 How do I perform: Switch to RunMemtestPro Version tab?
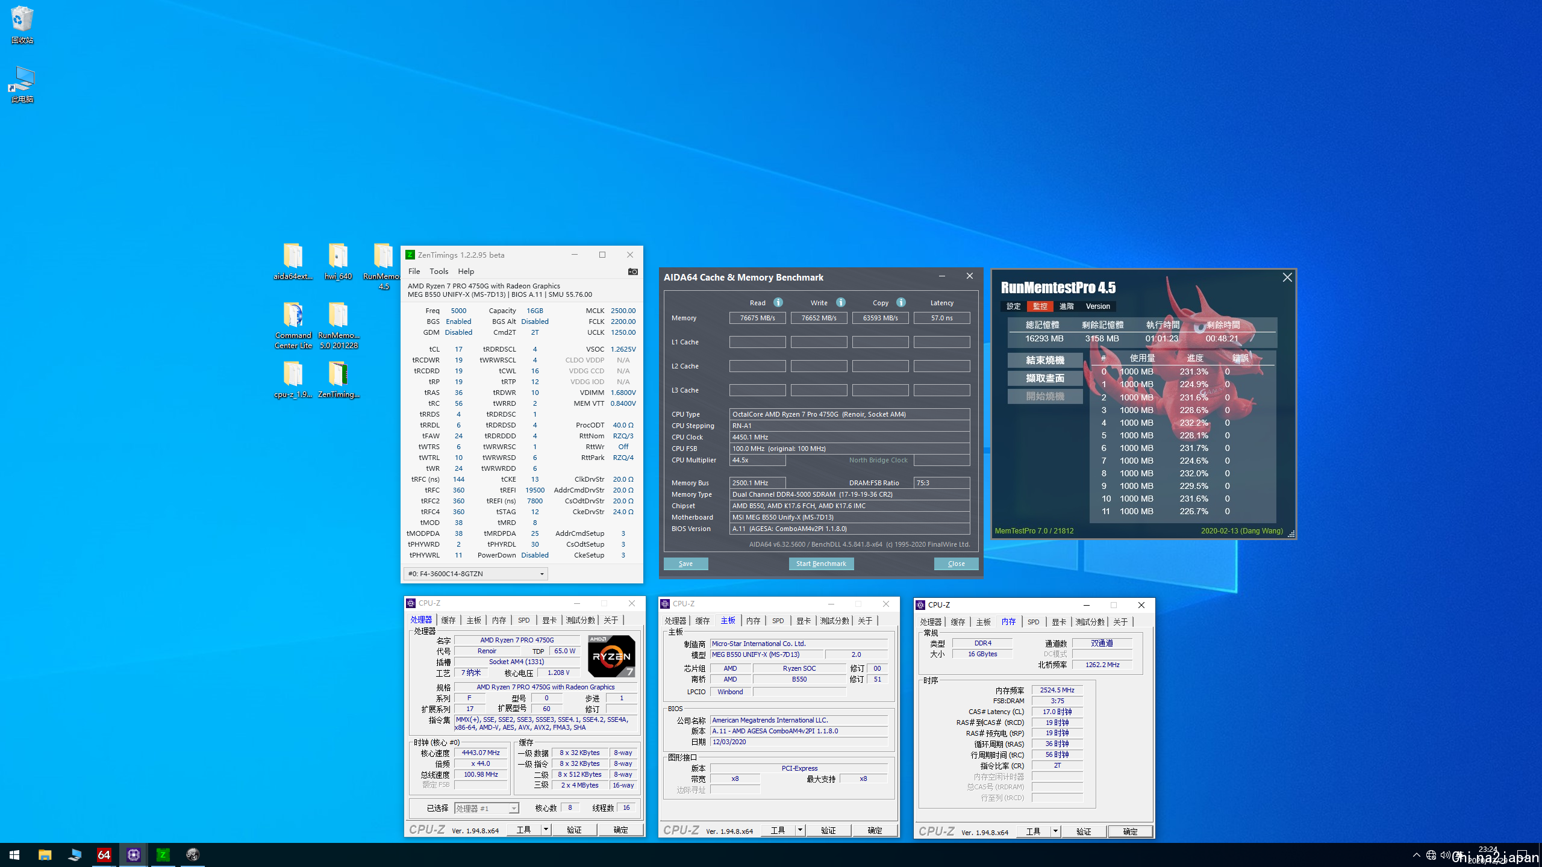coord(1097,306)
